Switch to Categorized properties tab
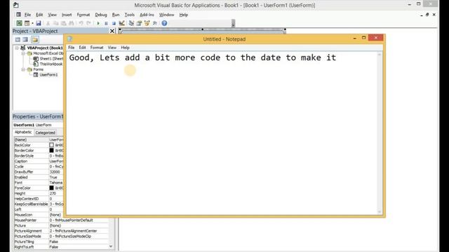 (45, 132)
